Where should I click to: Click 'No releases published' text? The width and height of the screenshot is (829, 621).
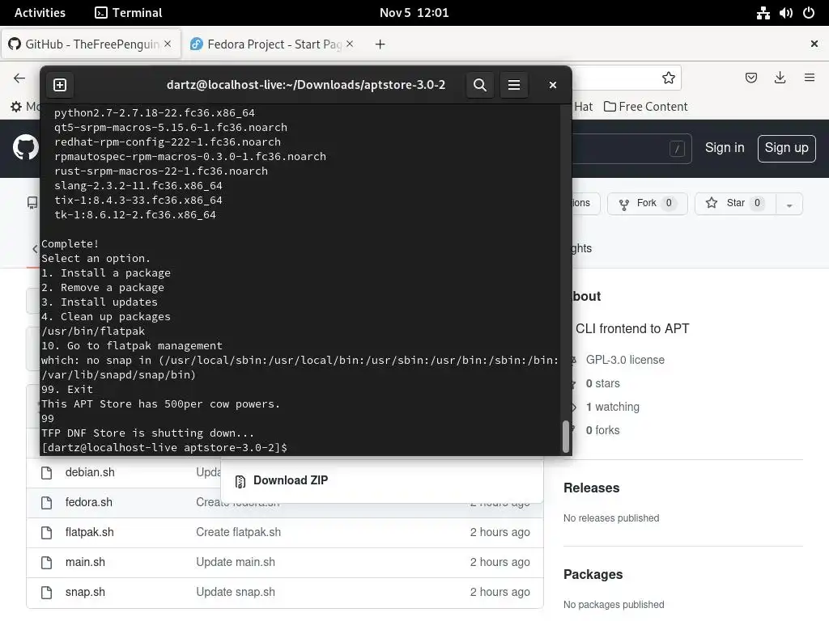pyautogui.click(x=611, y=518)
